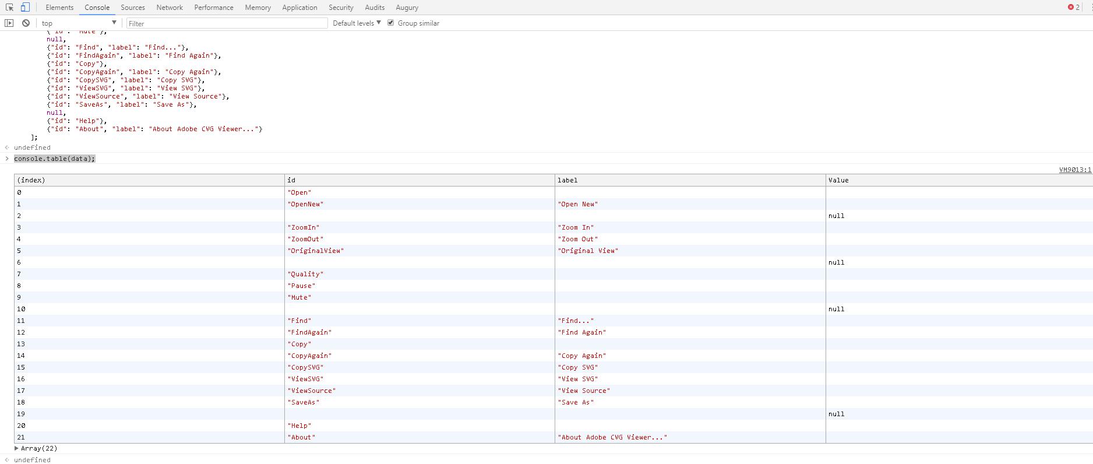Viewport: 1093px width, 464px height.
Task: Open the Sources tab
Action: tap(133, 8)
